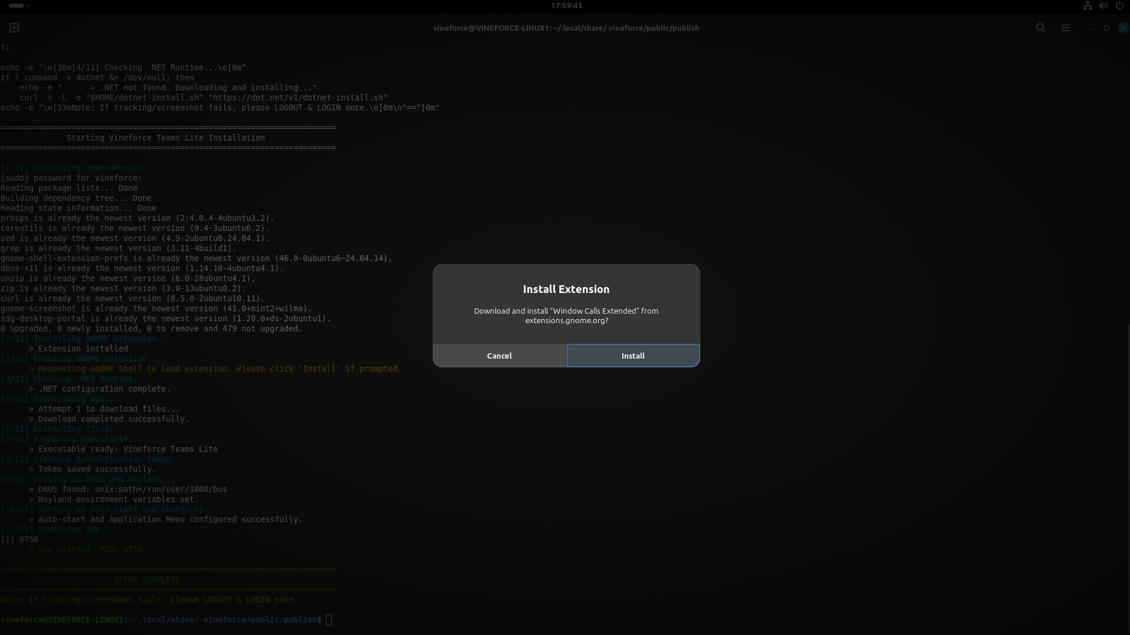Click 'Wayland environment variables set.' line

114,499
